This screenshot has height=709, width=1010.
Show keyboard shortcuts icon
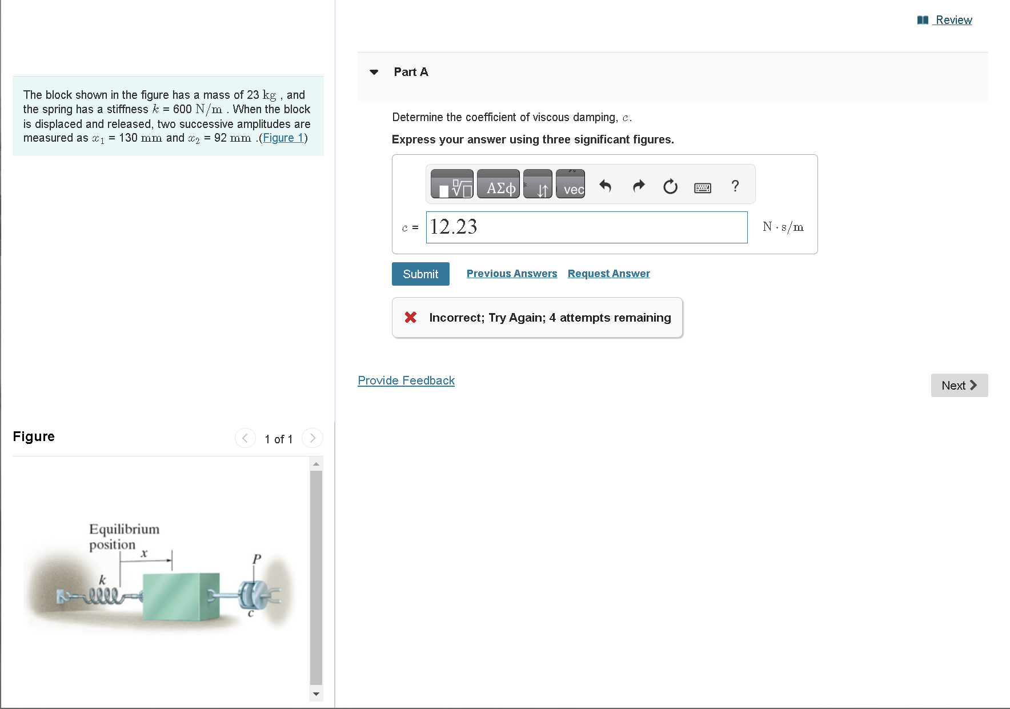703,187
